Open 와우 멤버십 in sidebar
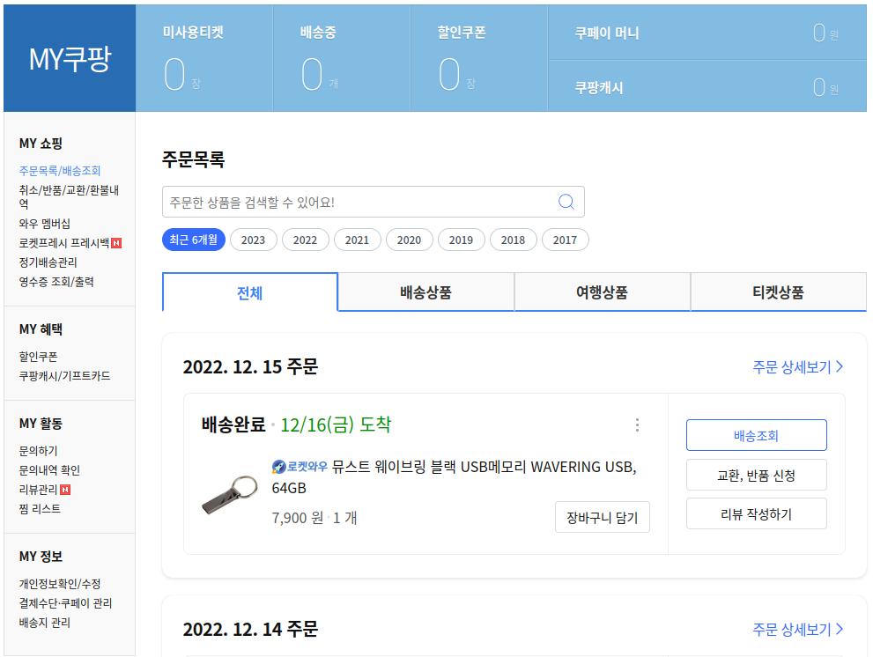Viewport: 873px width, 657px height. pyautogui.click(x=45, y=224)
